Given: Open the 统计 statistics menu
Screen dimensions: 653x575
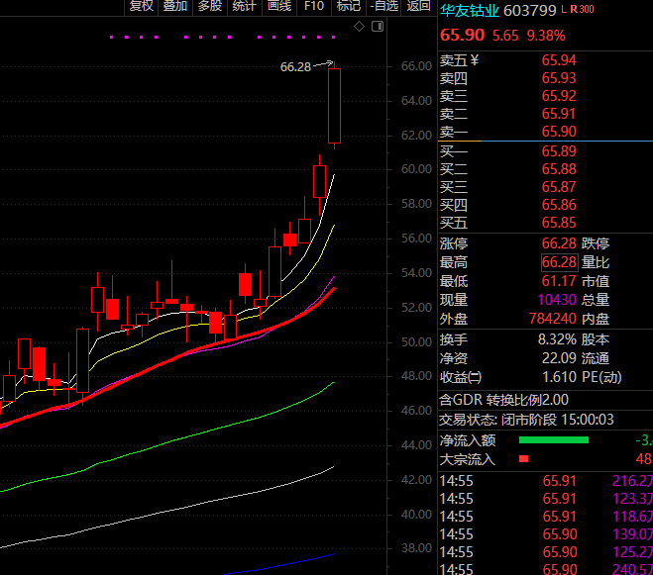Looking at the screenshot, I should 244,6.
